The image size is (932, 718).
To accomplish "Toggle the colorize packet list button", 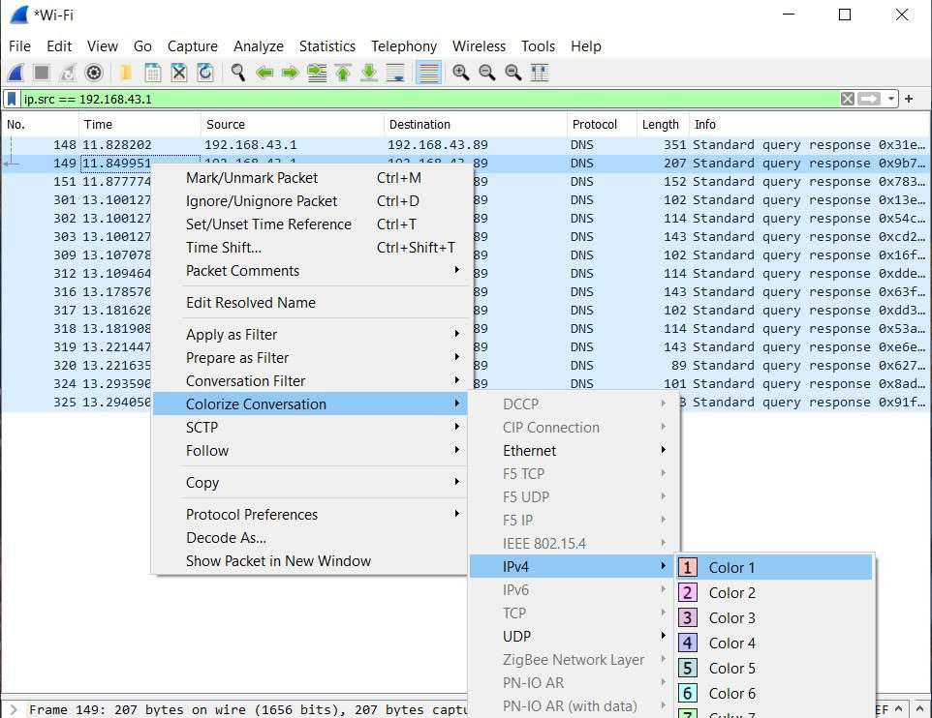I will point(429,73).
